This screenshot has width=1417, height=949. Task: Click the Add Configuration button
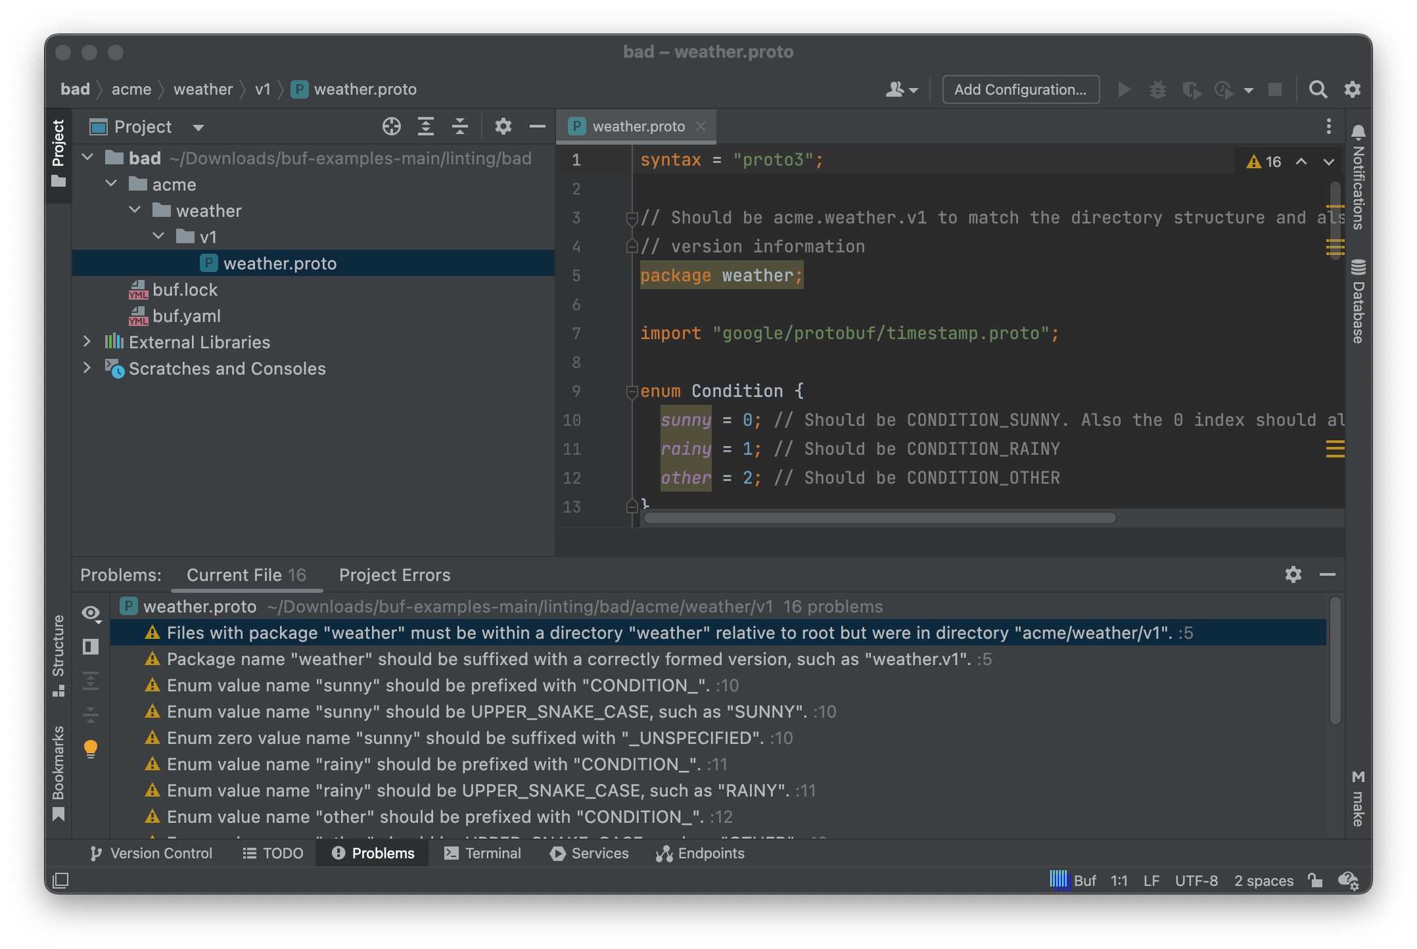pyautogui.click(x=1020, y=89)
